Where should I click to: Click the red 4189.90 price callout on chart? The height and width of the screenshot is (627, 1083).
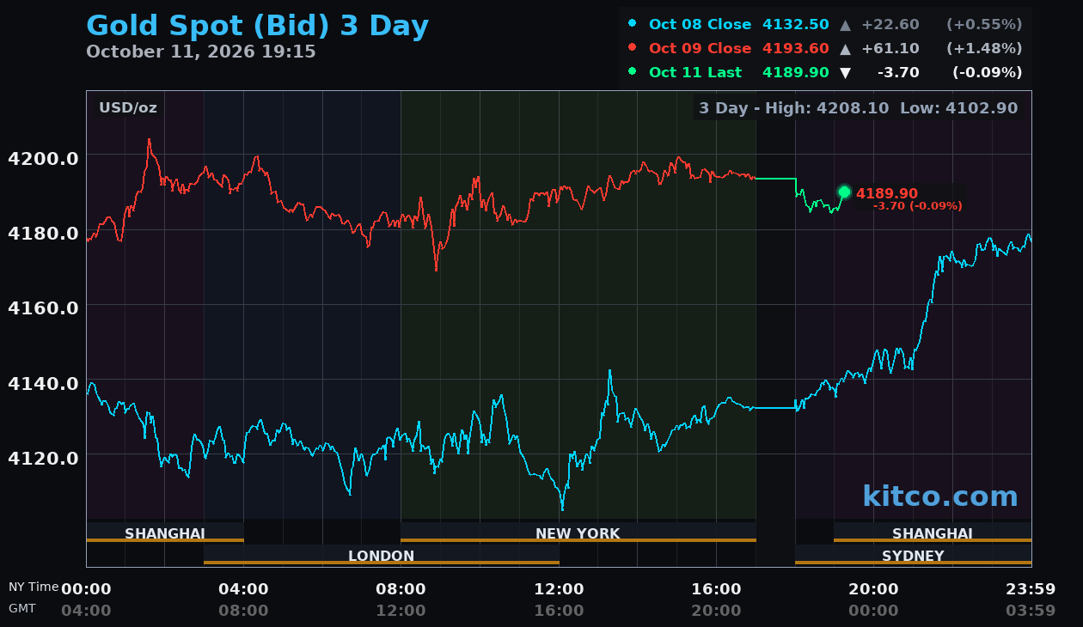pyautogui.click(x=887, y=194)
